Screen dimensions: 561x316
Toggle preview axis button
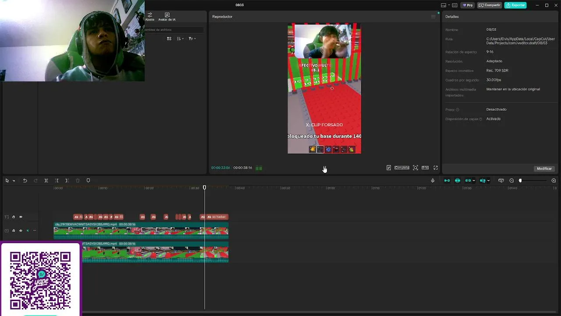point(483,180)
